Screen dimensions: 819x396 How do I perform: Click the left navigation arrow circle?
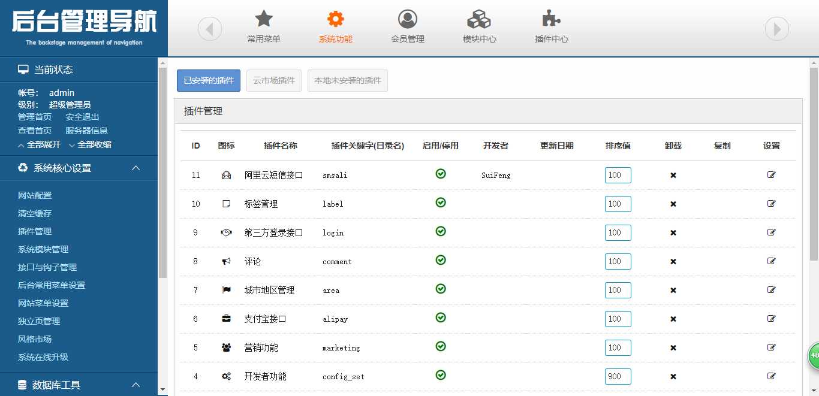(210, 29)
